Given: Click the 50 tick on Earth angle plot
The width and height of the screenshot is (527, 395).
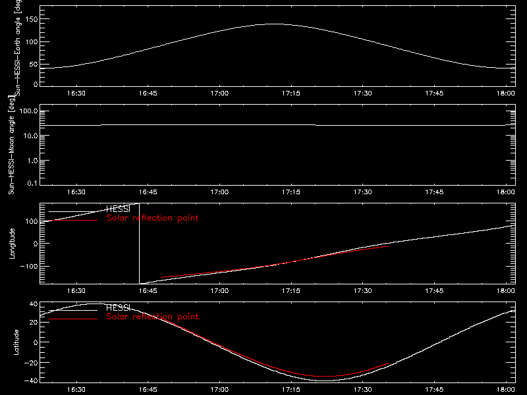Looking at the screenshot, I should (34, 64).
